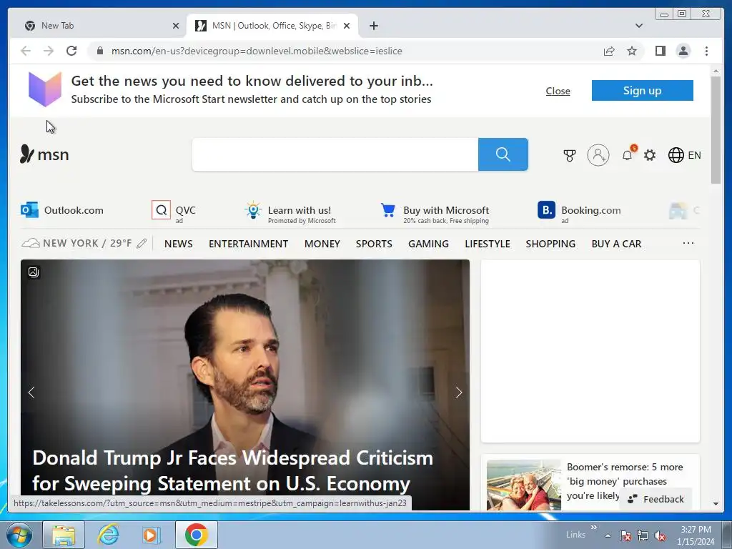Click Boomer's remorse thumbnail image
This screenshot has height=549, width=732.
click(x=524, y=485)
